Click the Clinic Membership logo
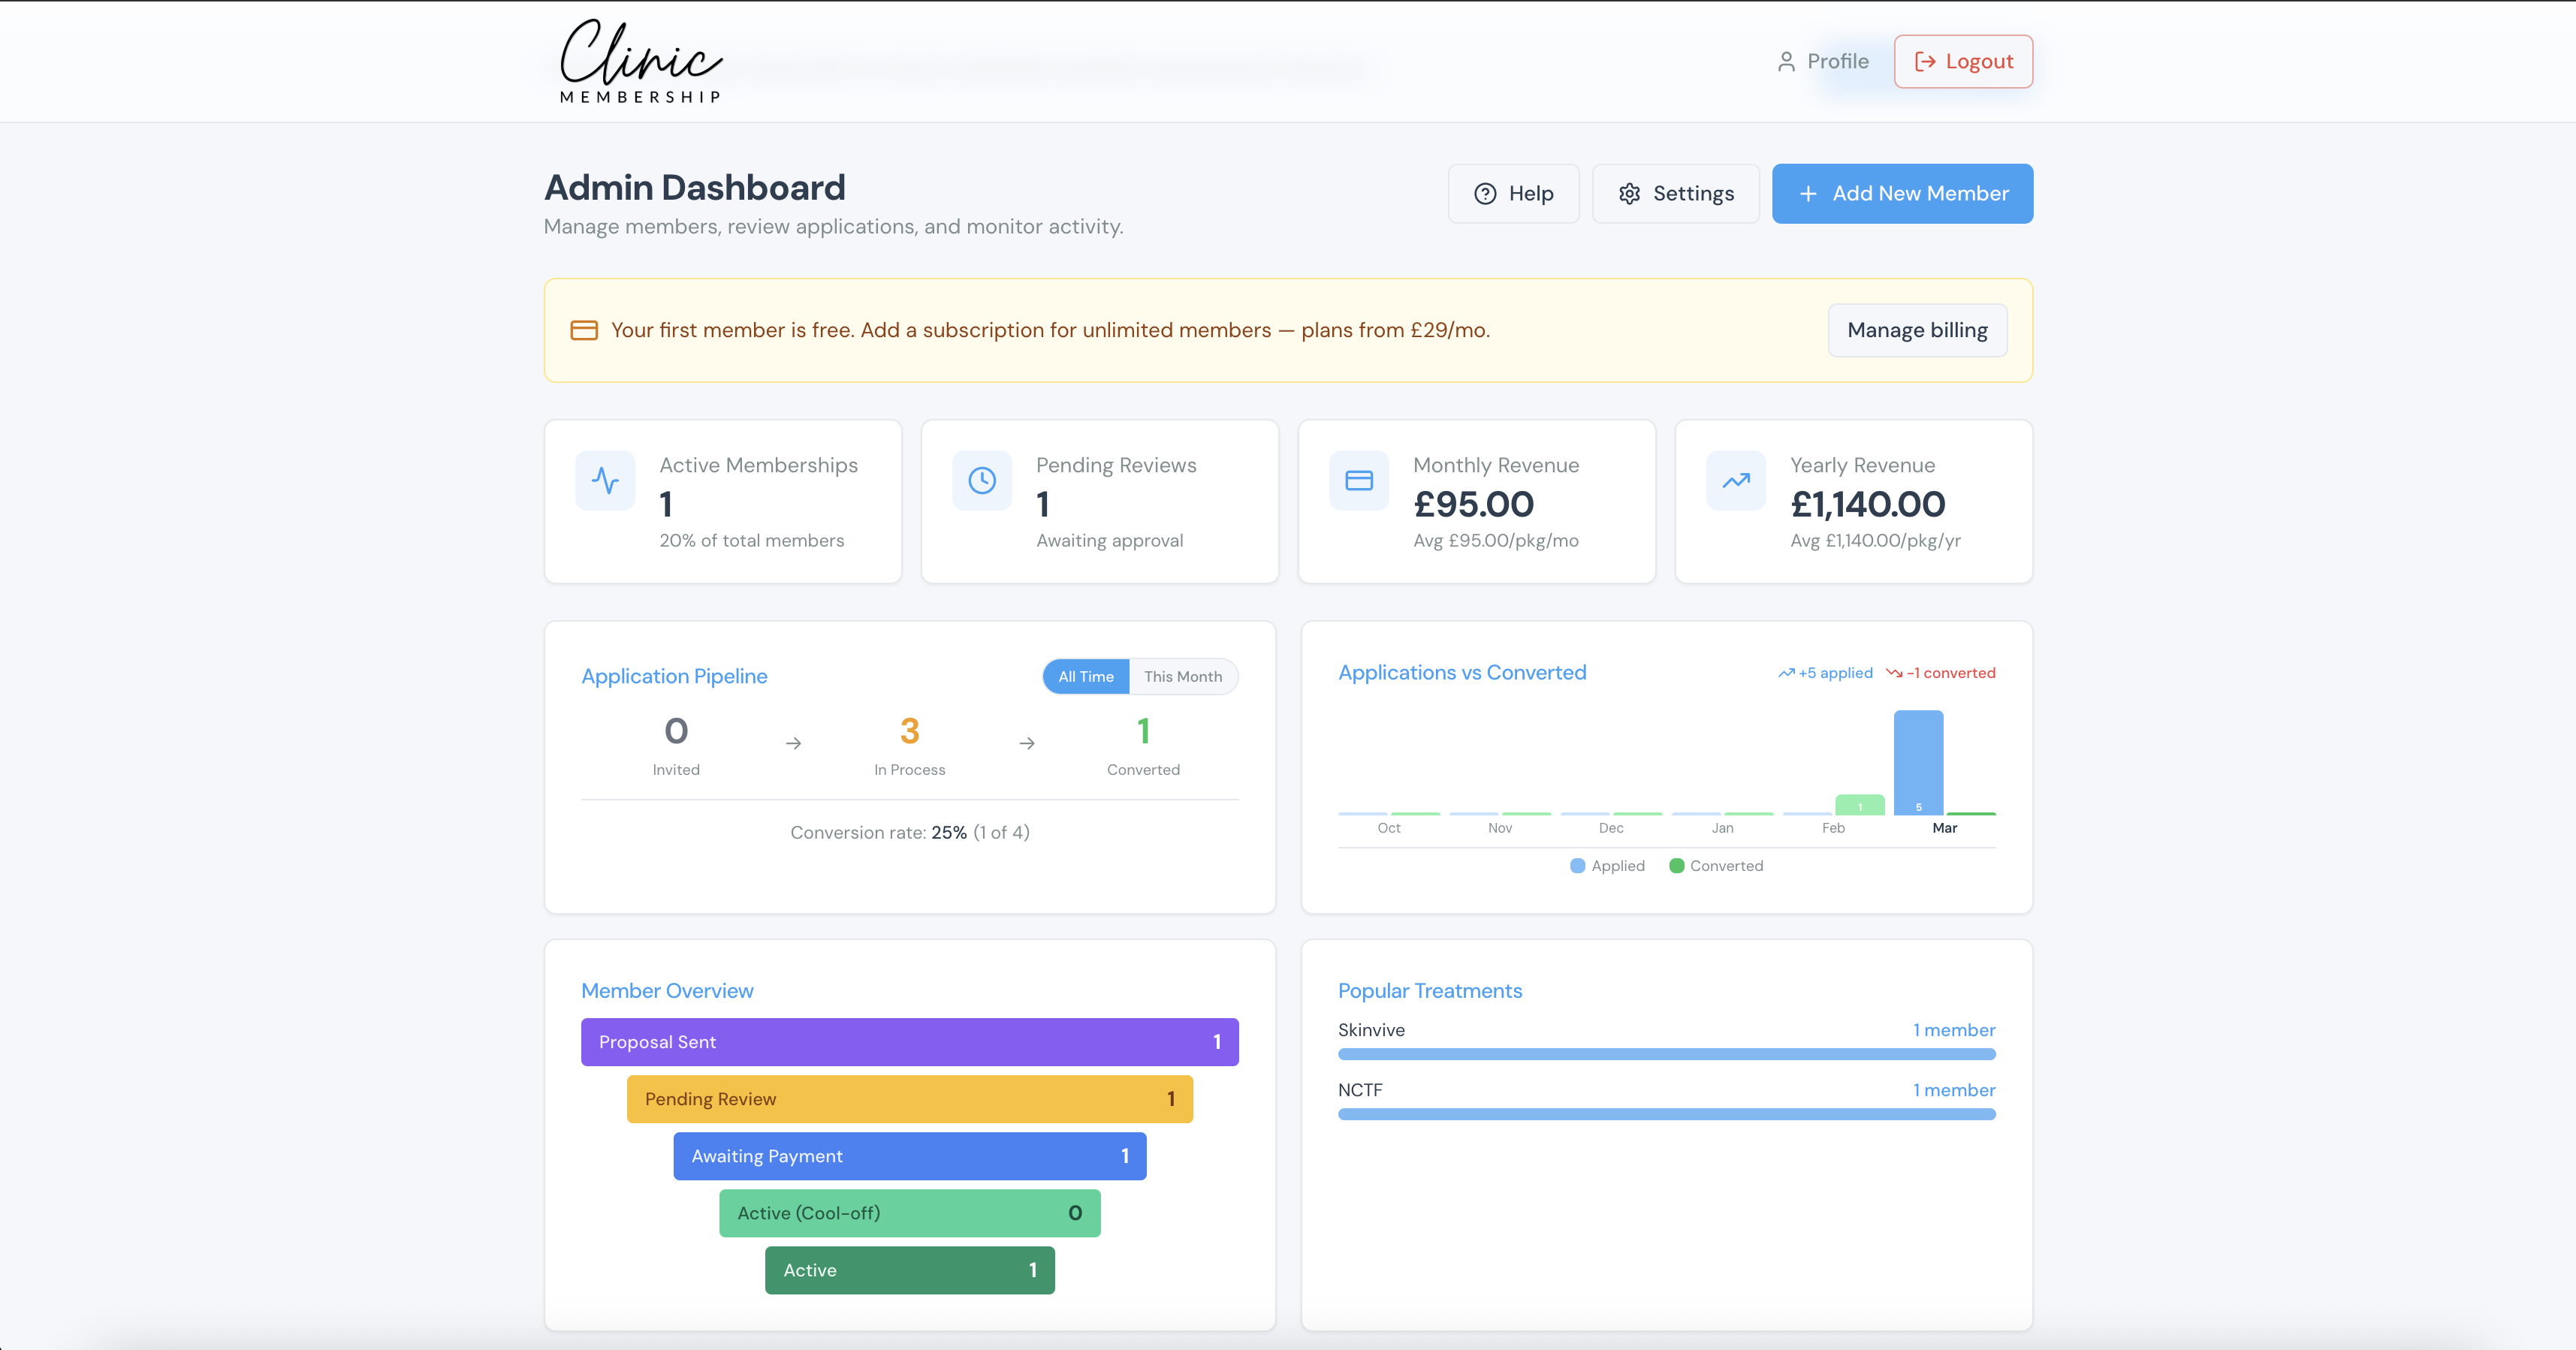 [x=640, y=62]
